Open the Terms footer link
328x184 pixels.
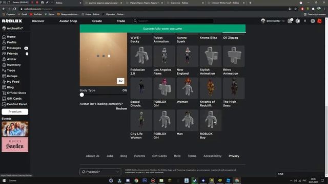(x=192, y=156)
